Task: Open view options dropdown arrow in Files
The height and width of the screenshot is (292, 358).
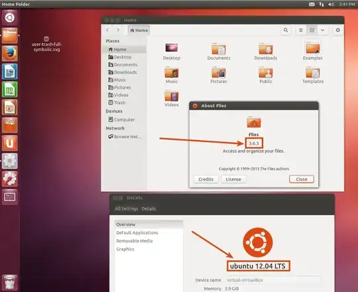Action: click(323, 30)
